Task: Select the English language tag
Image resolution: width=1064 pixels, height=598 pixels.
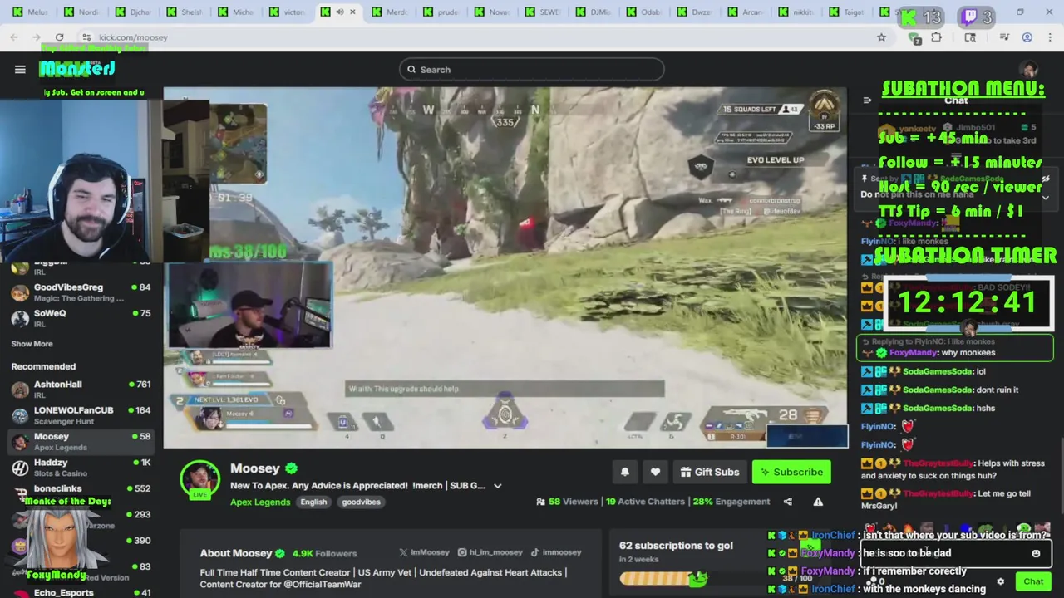Action: tap(313, 502)
